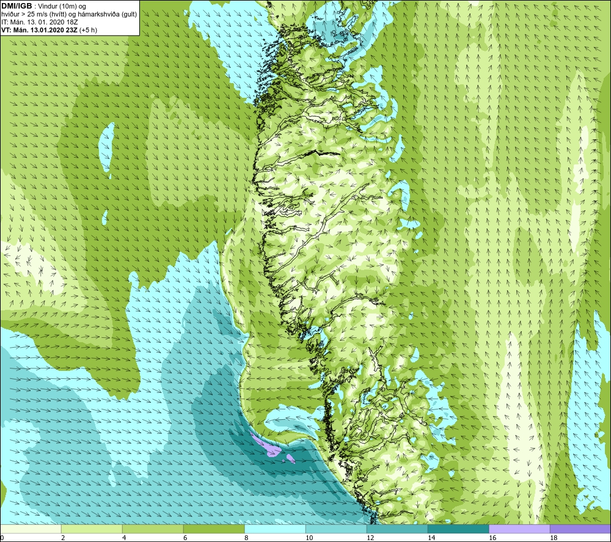Pick the 6–8 m/s darker green swatch
The image size is (611, 542).
click(x=214, y=529)
